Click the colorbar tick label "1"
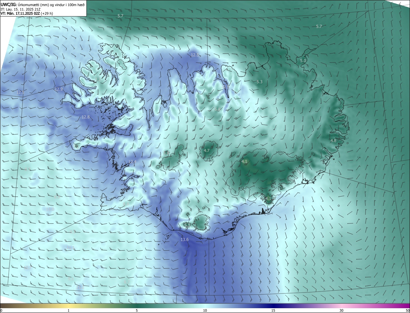The width and height of the screenshot is (410, 313). (69, 311)
